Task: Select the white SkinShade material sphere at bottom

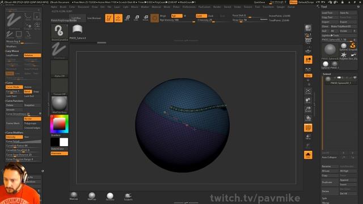Action: [110, 196]
